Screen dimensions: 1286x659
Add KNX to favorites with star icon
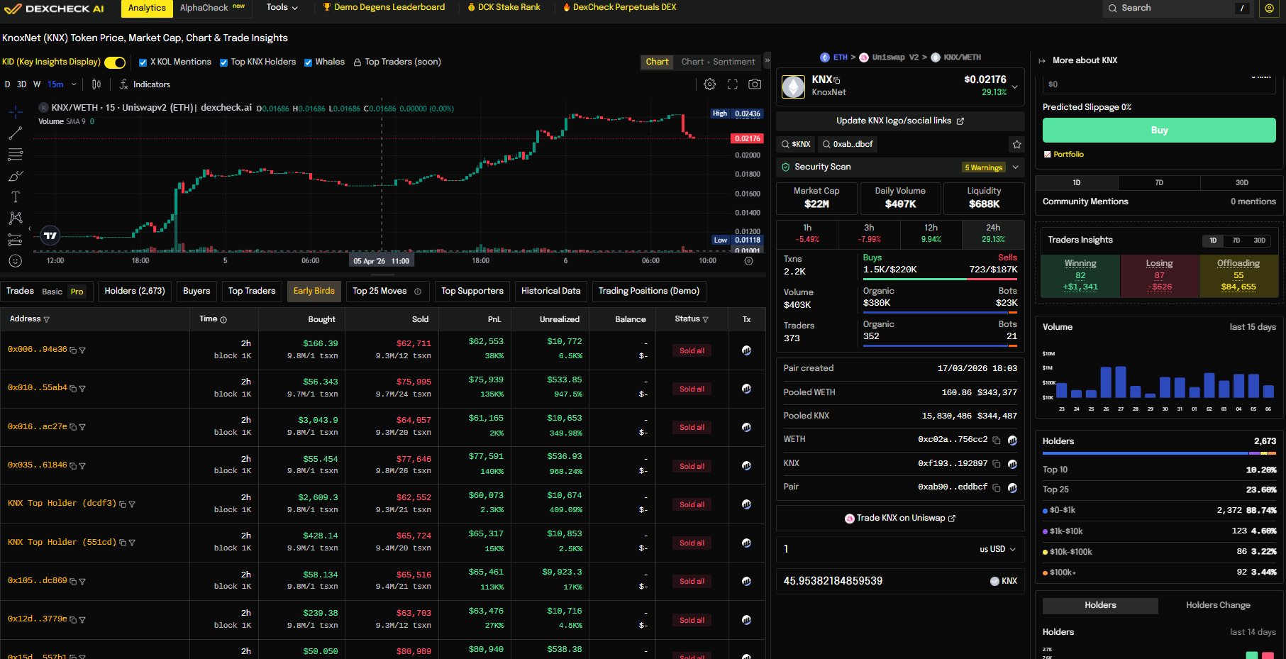pyautogui.click(x=1016, y=144)
